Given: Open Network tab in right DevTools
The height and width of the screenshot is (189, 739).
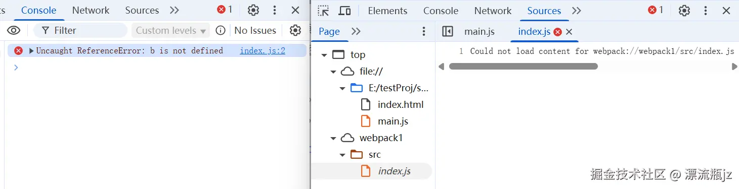Looking at the screenshot, I should click(493, 11).
